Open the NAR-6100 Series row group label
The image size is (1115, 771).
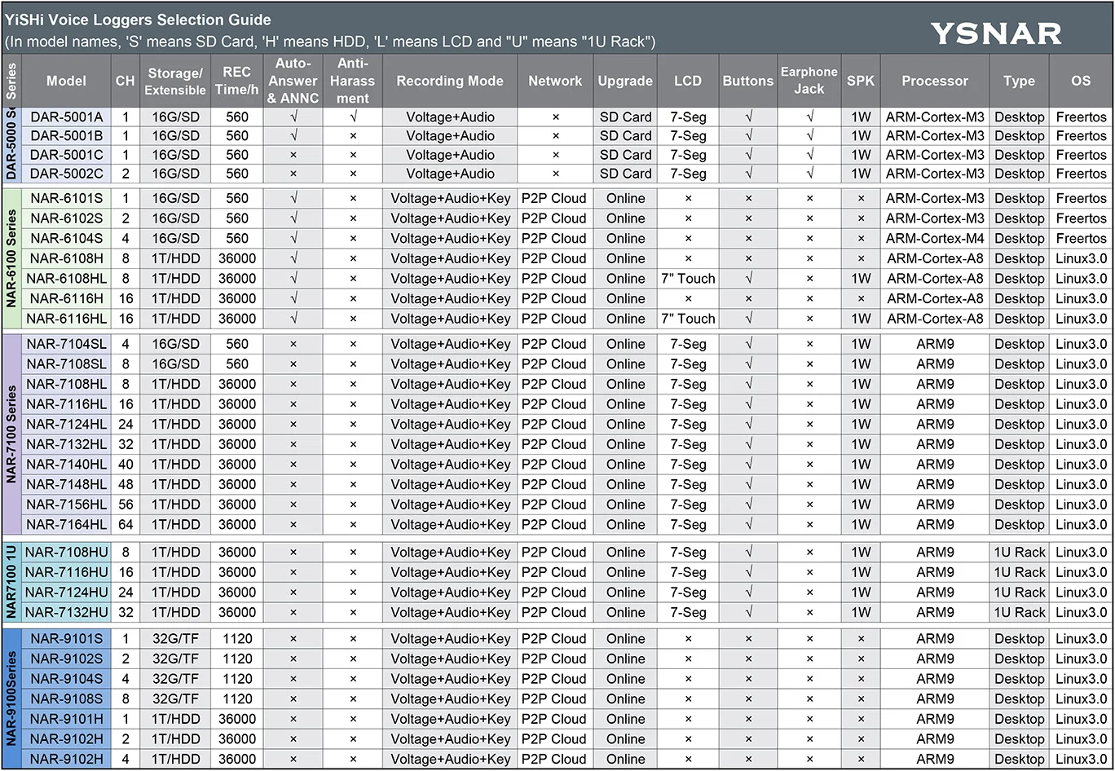click(x=11, y=258)
